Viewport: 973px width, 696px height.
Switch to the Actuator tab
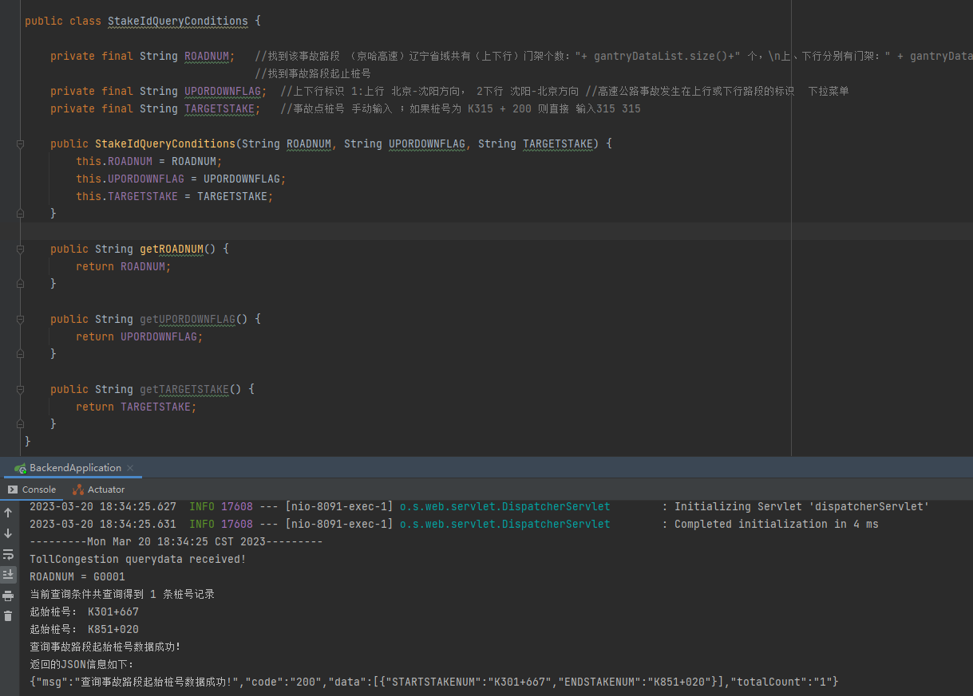tap(98, 490)
